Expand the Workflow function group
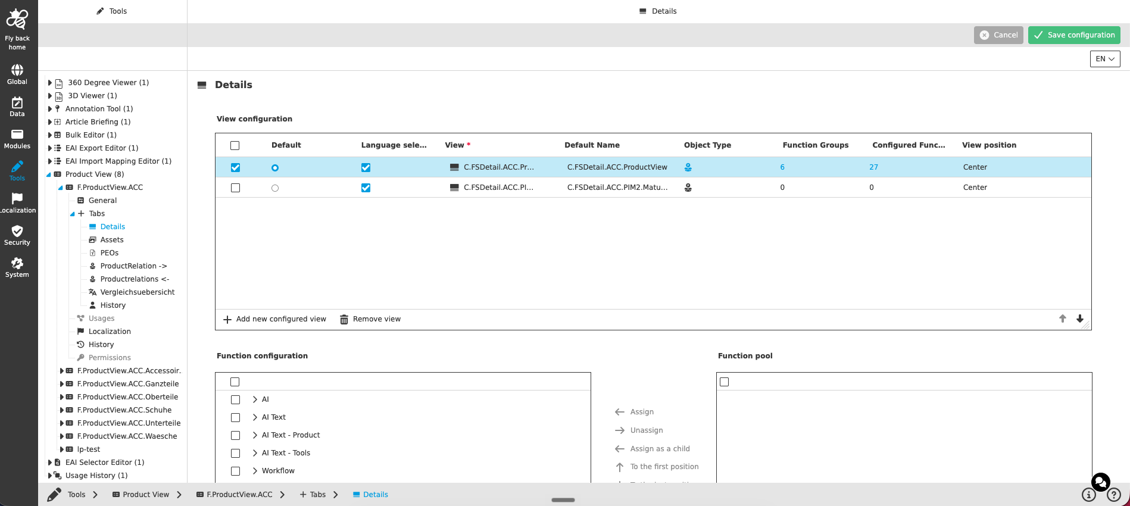The width and height of the screenshot is (1130, 506). click(x=255, y=471)
